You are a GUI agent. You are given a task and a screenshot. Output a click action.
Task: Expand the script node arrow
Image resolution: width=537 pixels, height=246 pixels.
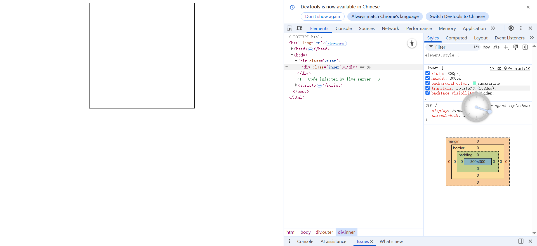pos(296,85)
